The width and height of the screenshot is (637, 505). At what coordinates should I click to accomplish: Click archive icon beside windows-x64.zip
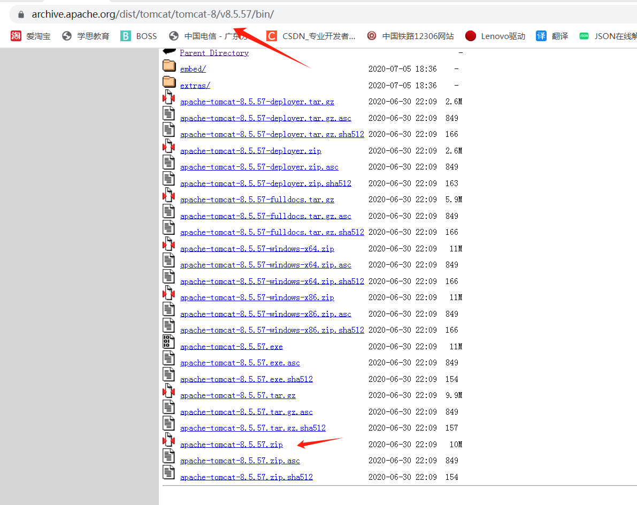click(x=168, y=244)
